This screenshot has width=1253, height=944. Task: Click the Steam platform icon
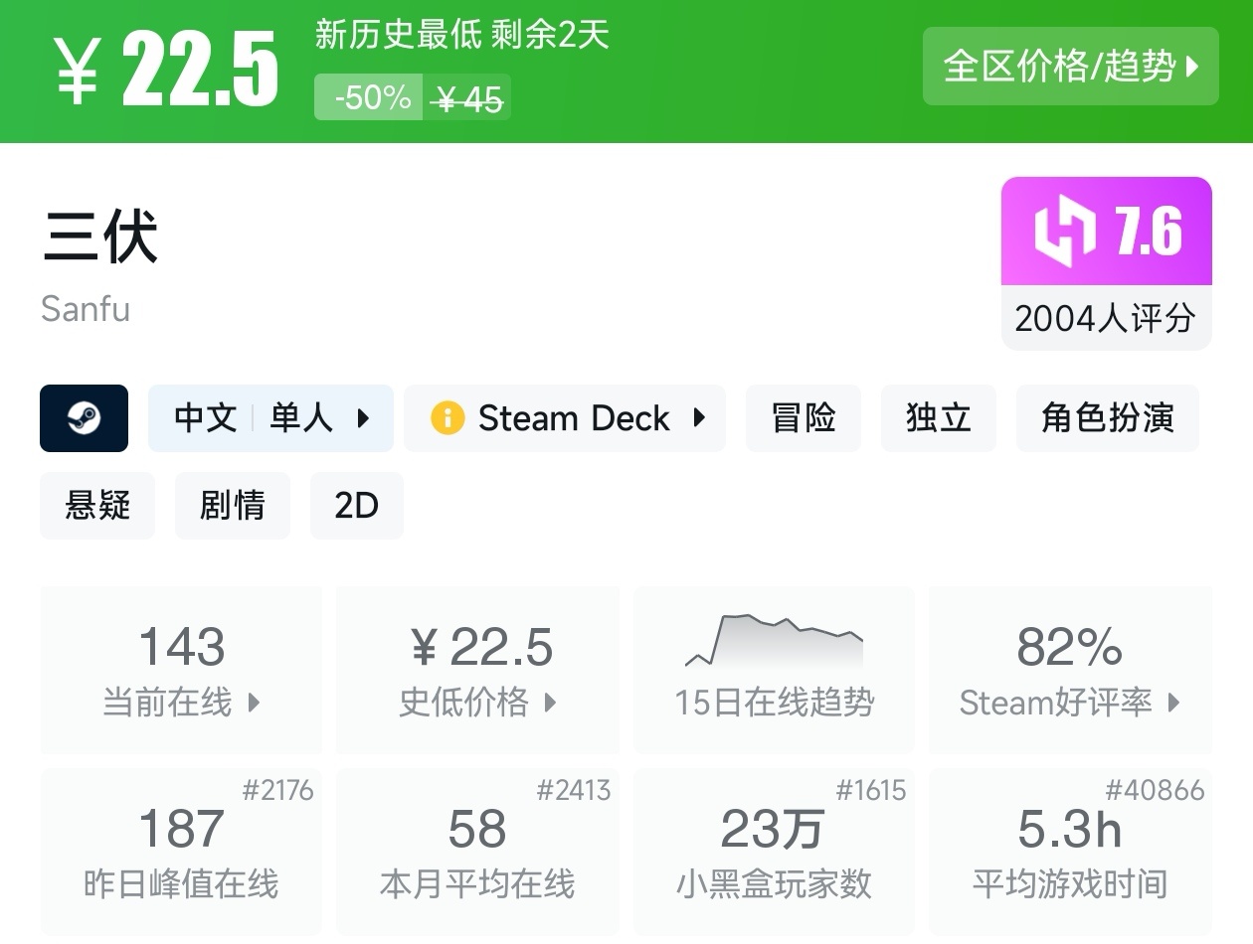tap(84, 418)
